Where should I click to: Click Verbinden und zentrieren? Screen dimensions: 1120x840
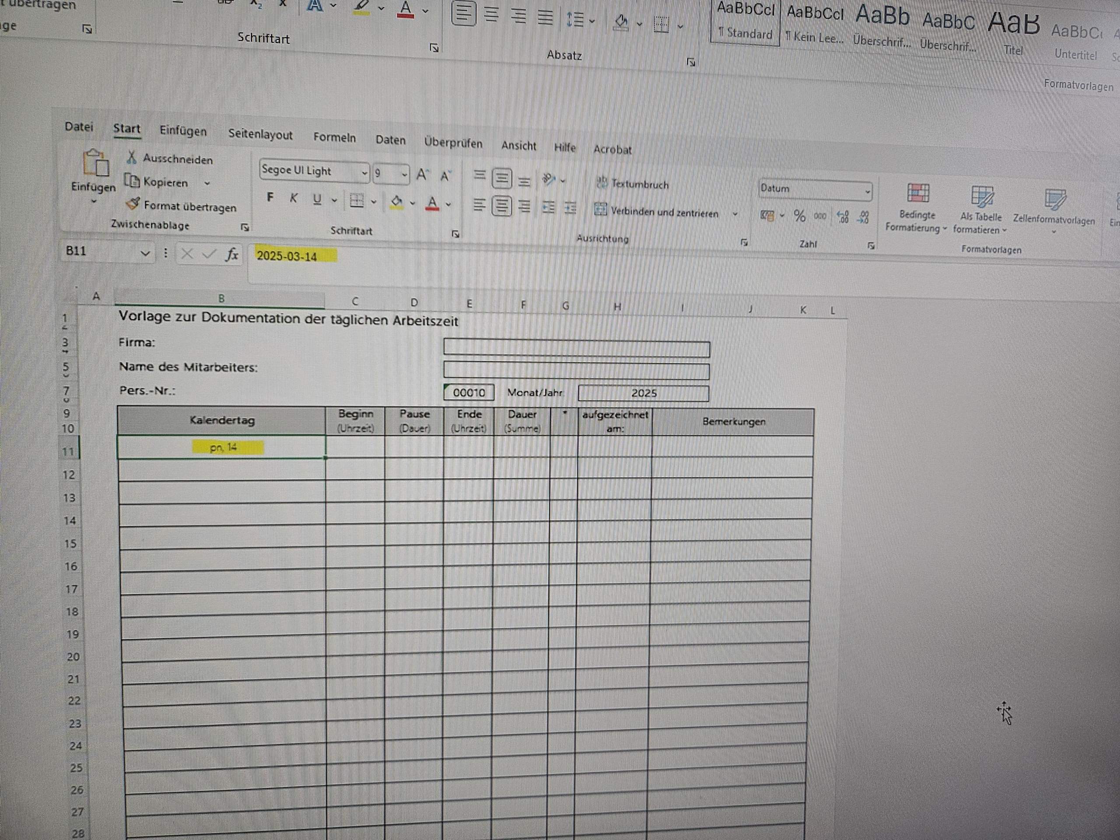[657, 211]
